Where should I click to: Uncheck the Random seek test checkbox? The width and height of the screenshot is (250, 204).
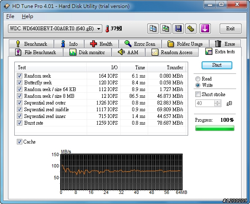coord(19,76)
